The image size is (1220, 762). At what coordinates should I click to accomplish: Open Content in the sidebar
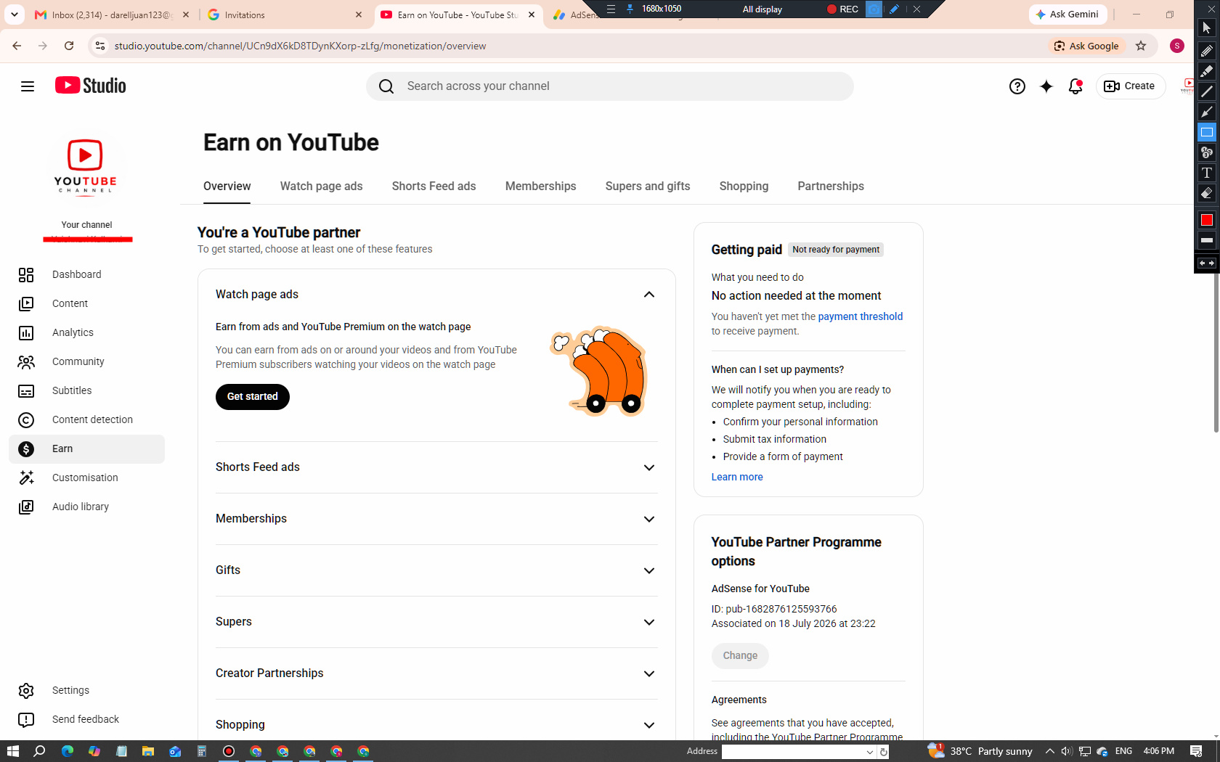click(x=86, y=303)
